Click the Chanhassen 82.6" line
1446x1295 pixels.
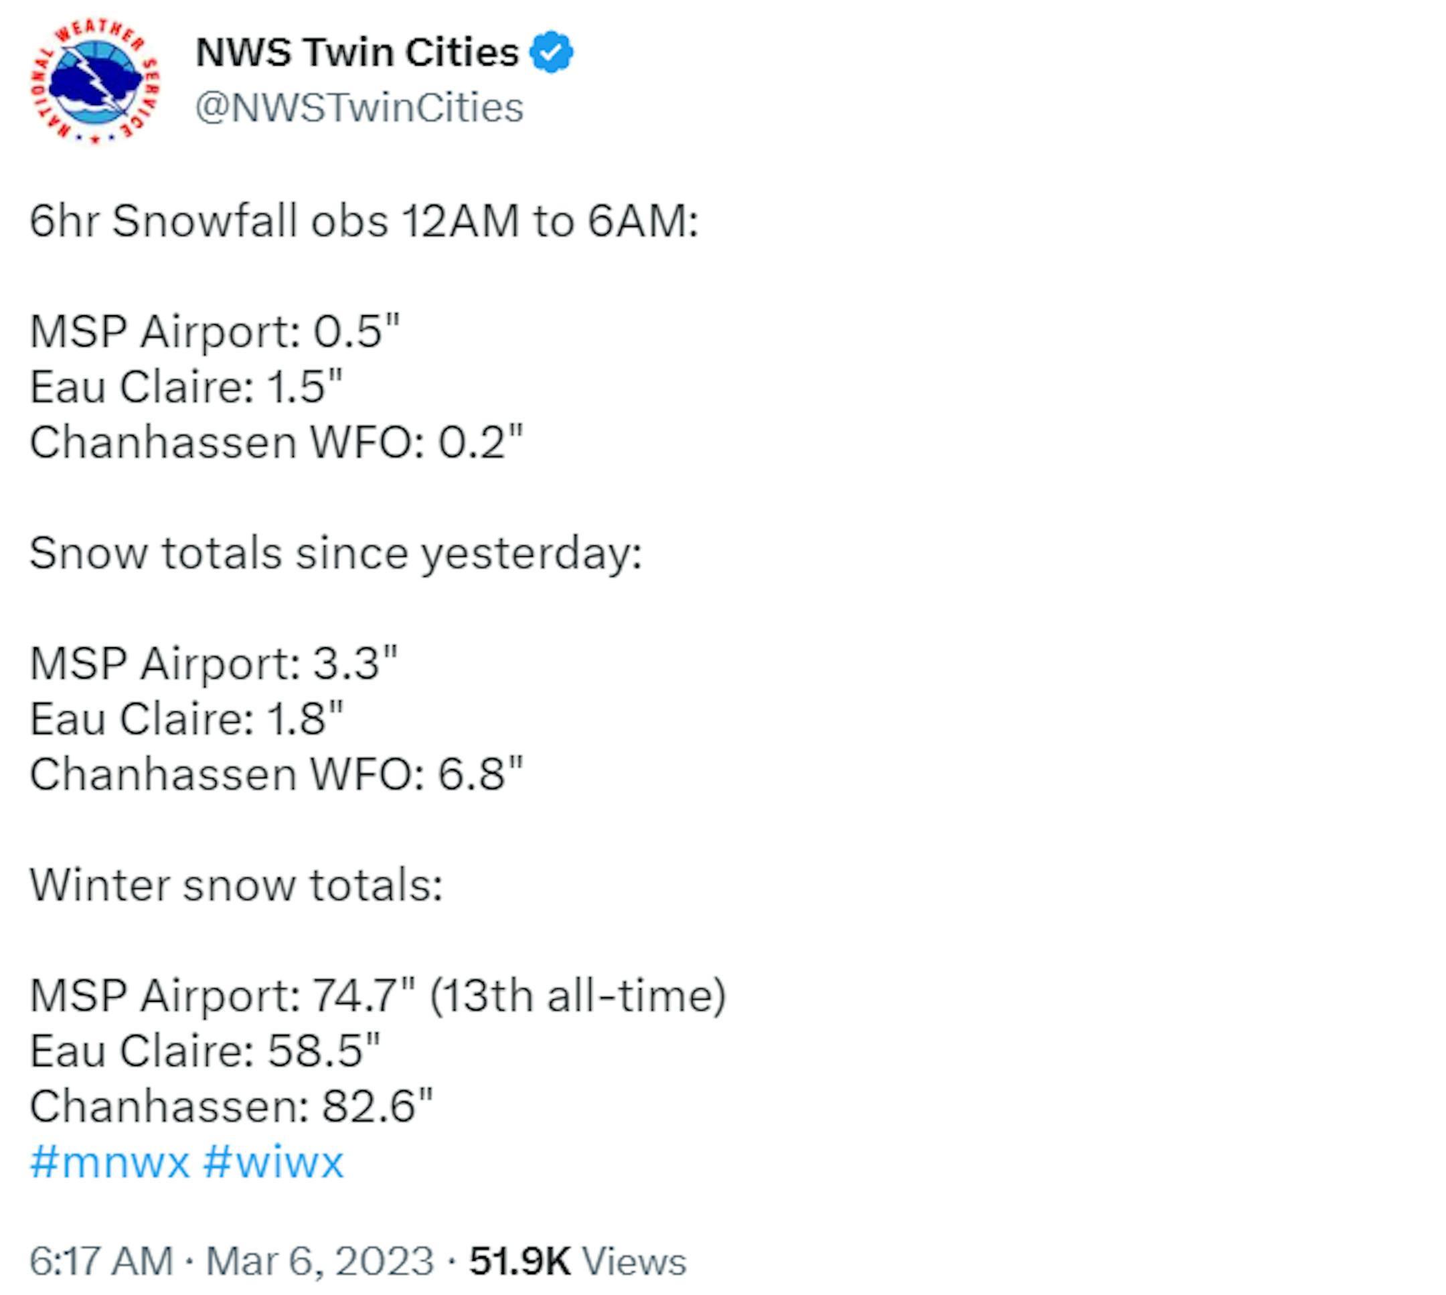[x=231, y=1106]
